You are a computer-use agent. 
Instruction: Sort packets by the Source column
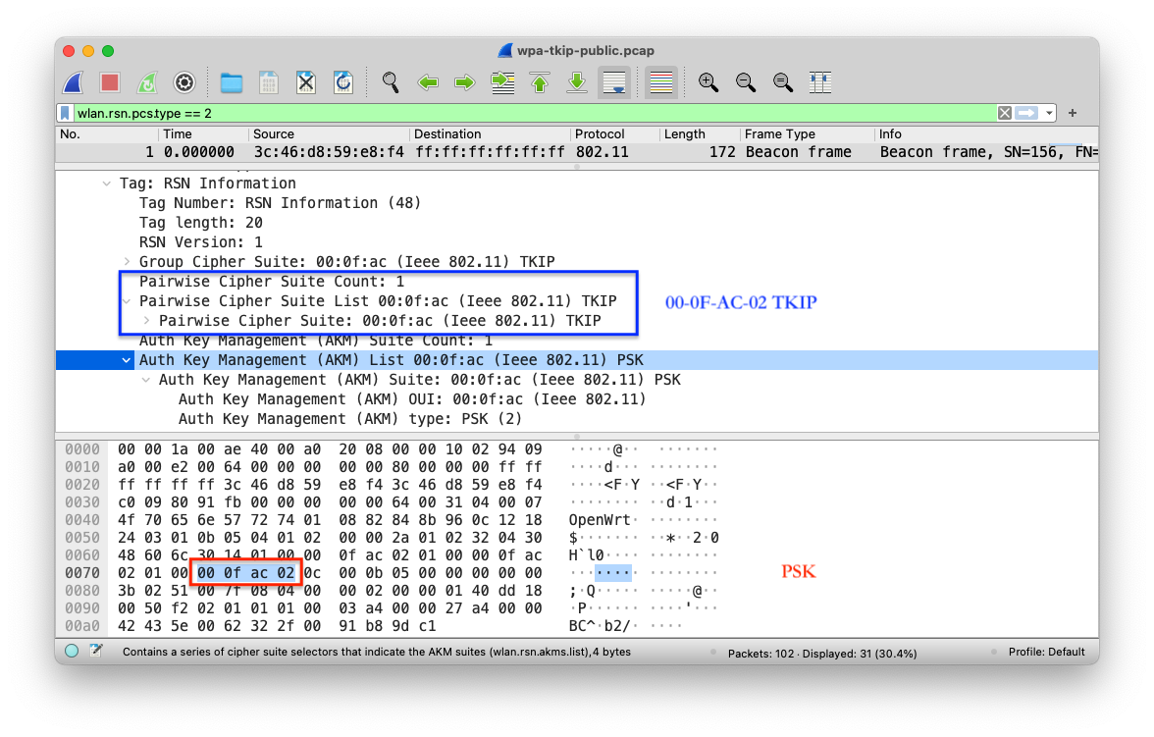(x=274, y=134)
